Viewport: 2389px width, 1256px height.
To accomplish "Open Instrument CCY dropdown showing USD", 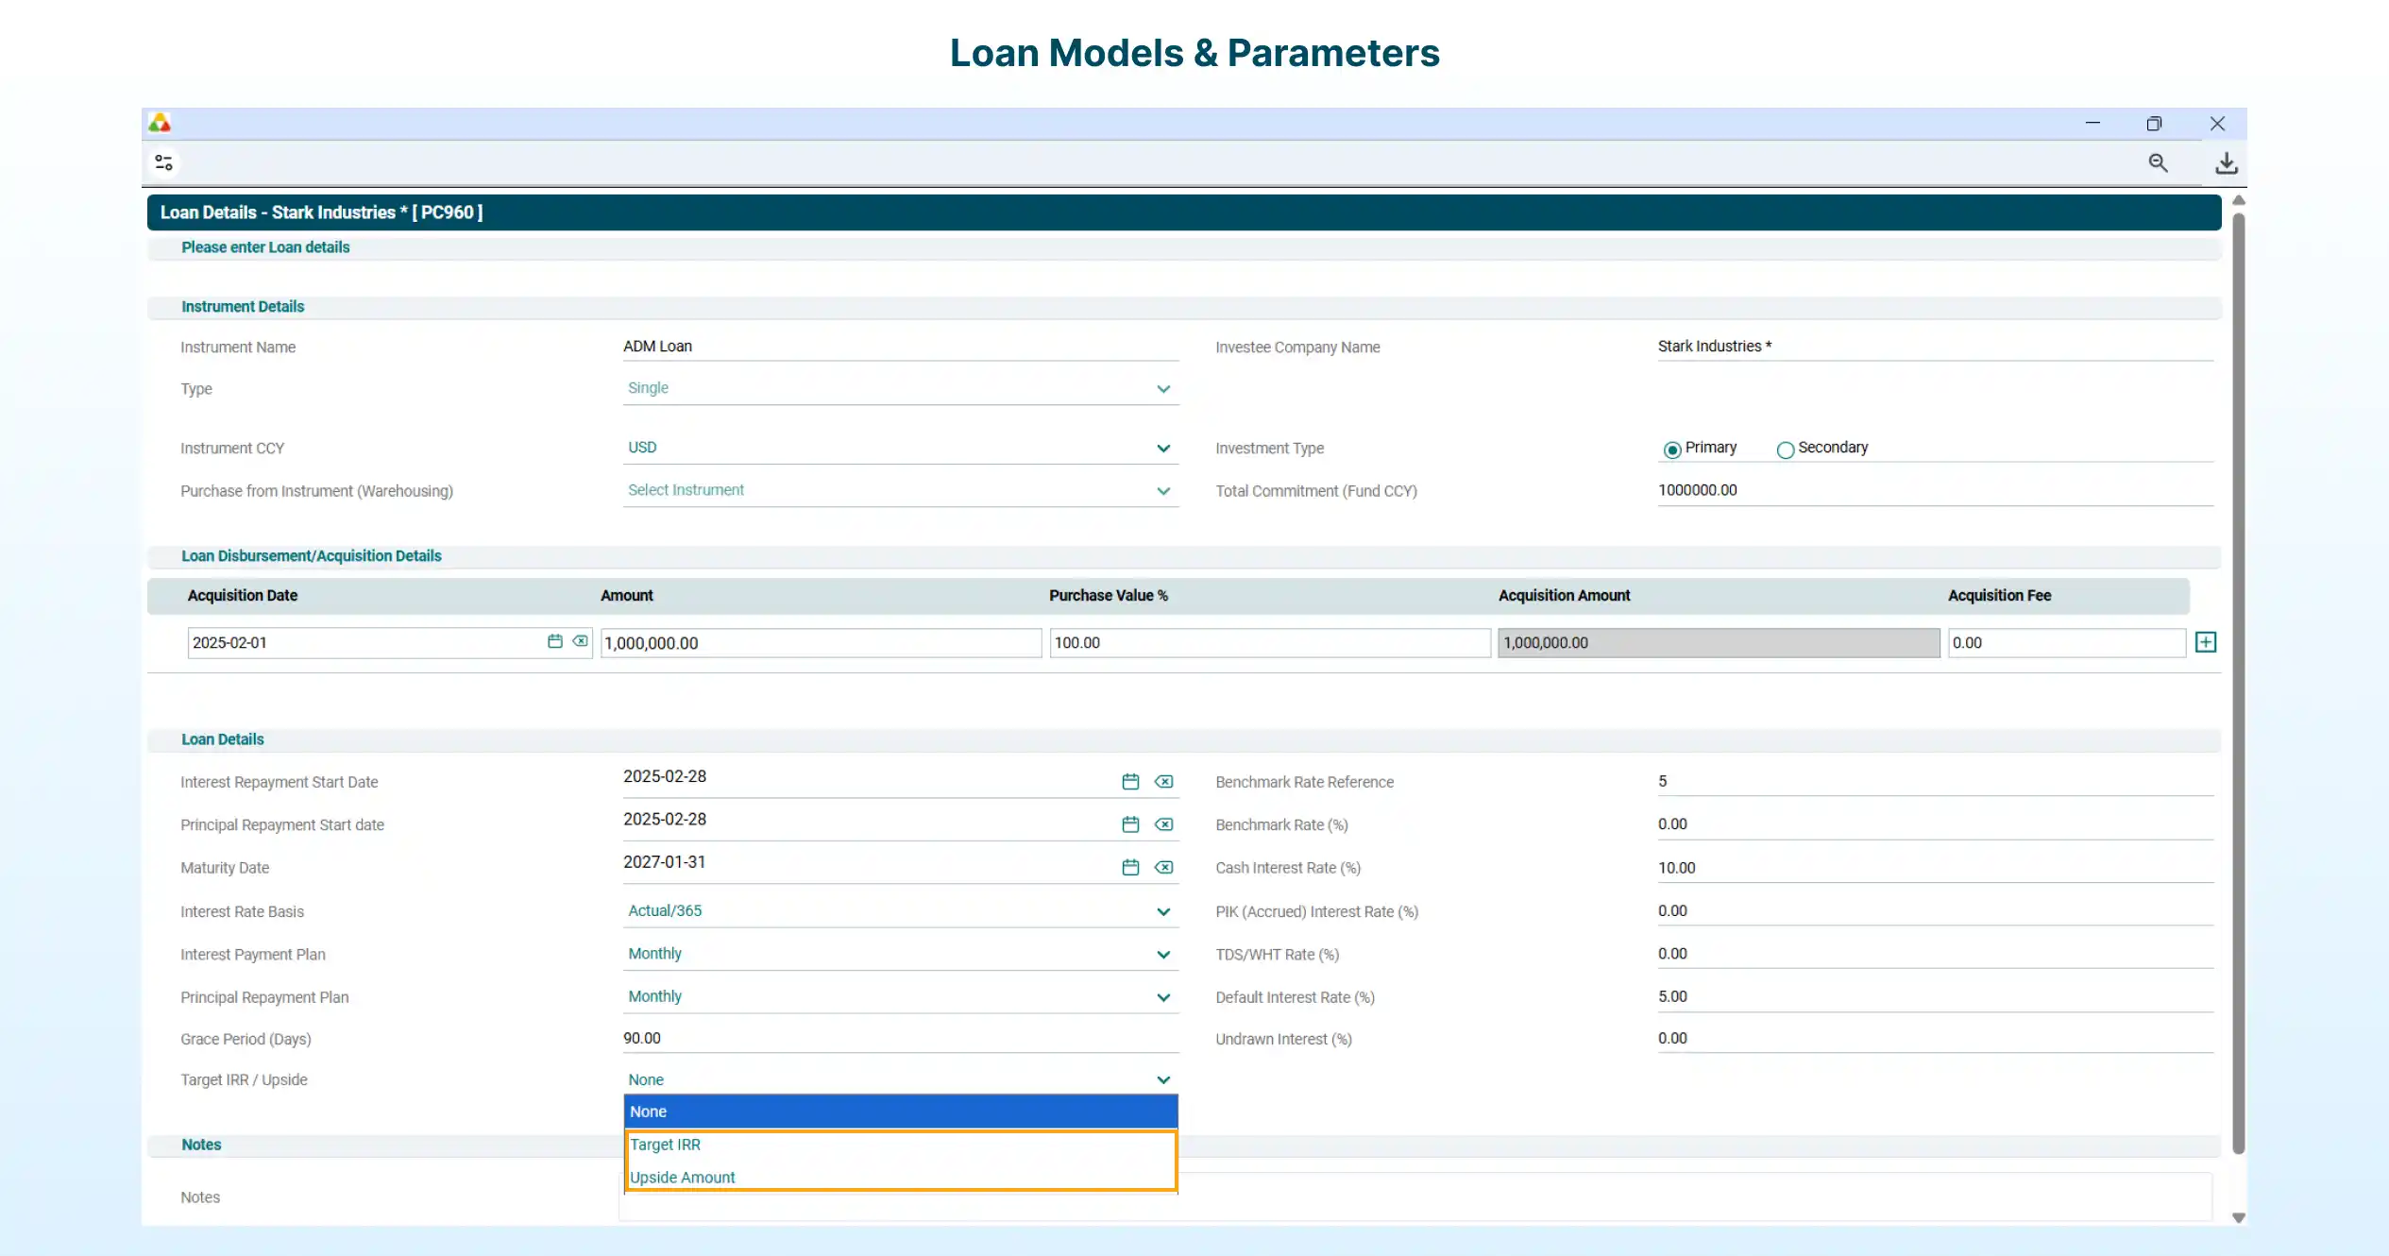I will tap(900, 448).
